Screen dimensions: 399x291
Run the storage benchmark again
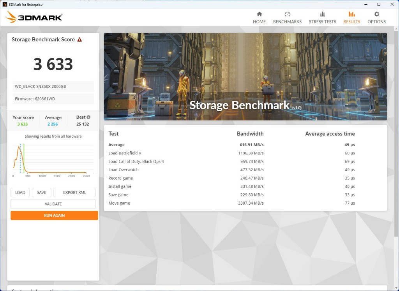click(54, 215)
